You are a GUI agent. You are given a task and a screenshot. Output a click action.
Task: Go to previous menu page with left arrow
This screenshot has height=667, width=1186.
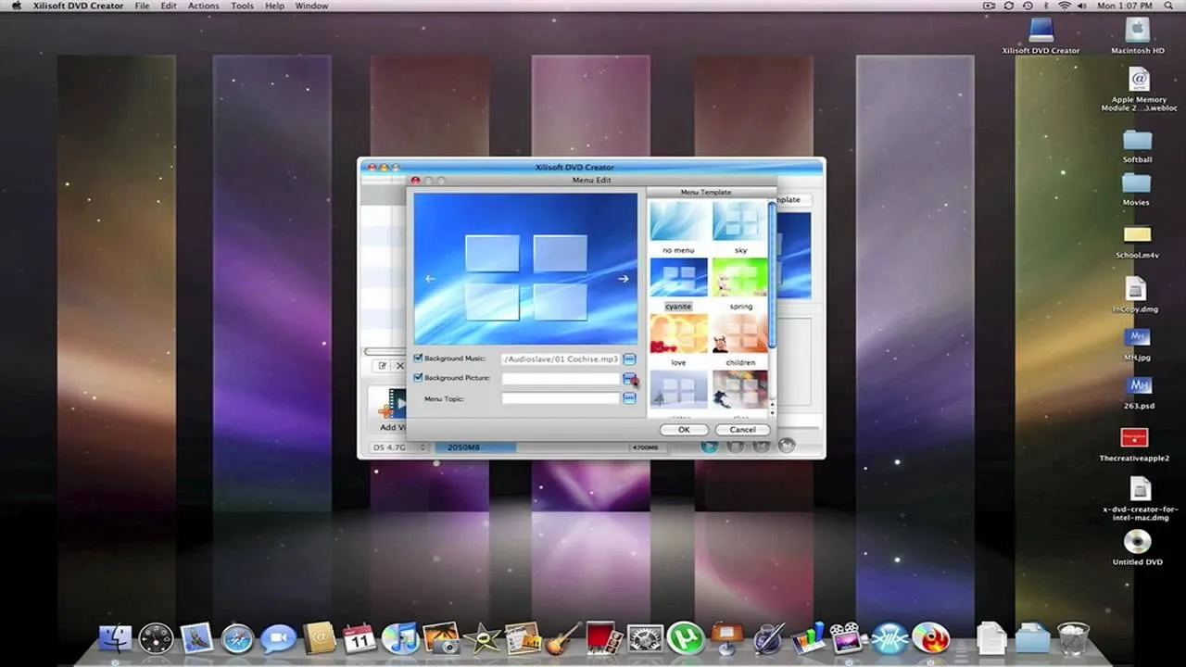[430, 278]
